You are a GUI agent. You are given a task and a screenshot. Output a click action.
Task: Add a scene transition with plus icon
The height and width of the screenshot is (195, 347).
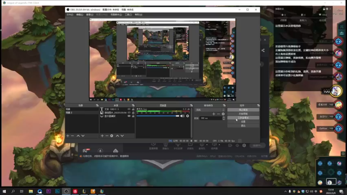pyautogui.click(x=213, y=114)
